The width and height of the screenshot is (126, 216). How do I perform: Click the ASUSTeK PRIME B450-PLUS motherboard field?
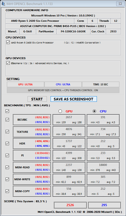(63, 26)
